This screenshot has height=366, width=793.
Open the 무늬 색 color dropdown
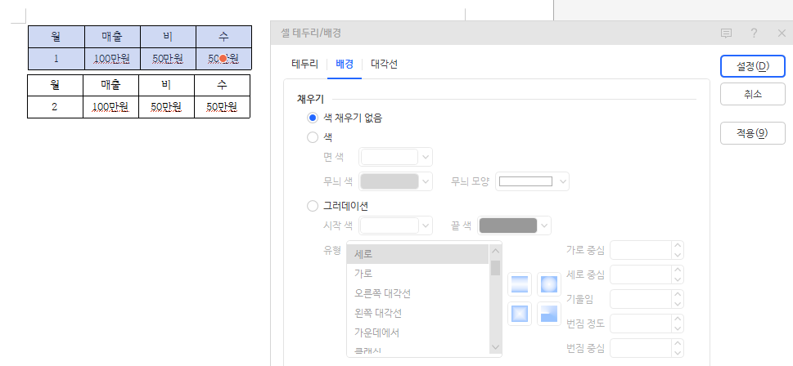(x=426, y=181)
